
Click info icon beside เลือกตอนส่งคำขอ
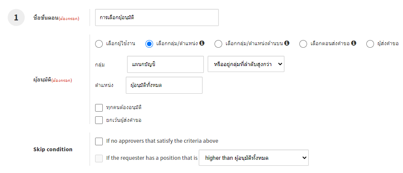354,43
